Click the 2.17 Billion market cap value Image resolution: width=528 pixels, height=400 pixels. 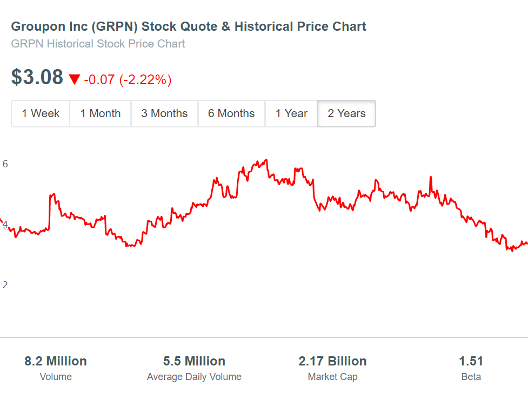[332, 361]
